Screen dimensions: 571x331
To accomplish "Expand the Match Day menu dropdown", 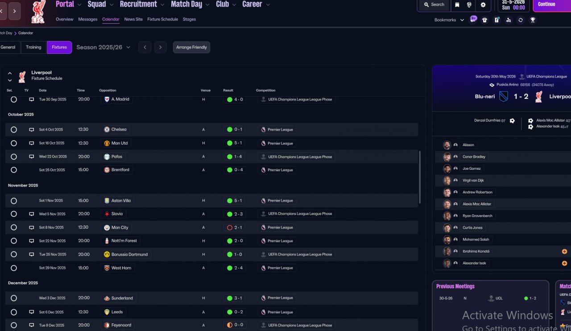I will 207,5.
